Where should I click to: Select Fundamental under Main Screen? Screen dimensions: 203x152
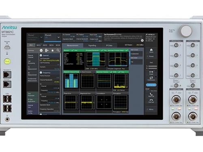coord(136,54)
